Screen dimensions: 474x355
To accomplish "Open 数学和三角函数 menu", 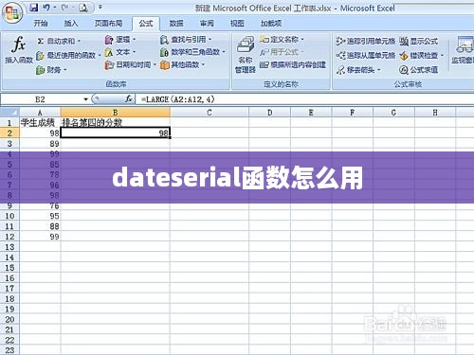I will coord(192,52).
